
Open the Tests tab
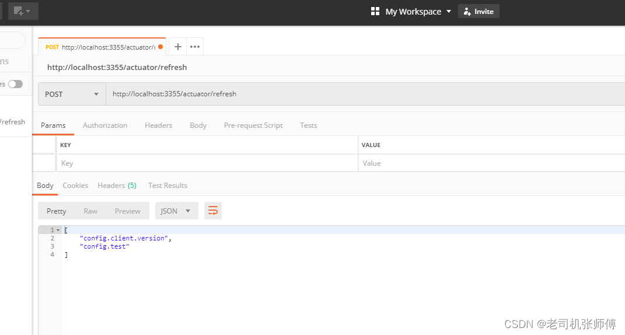tap(309, 125)
